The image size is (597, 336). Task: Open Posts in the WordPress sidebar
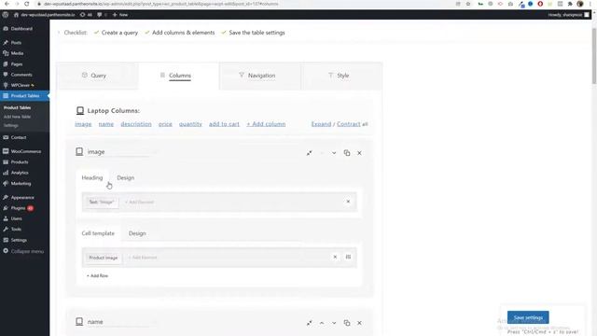pyautogui.click(x=16, y=43)
